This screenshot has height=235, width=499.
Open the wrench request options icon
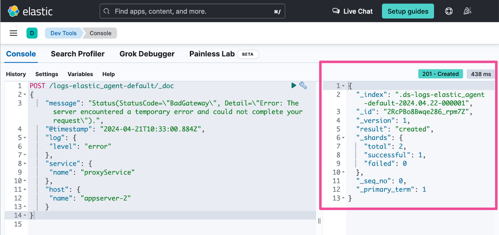(303, 85)
